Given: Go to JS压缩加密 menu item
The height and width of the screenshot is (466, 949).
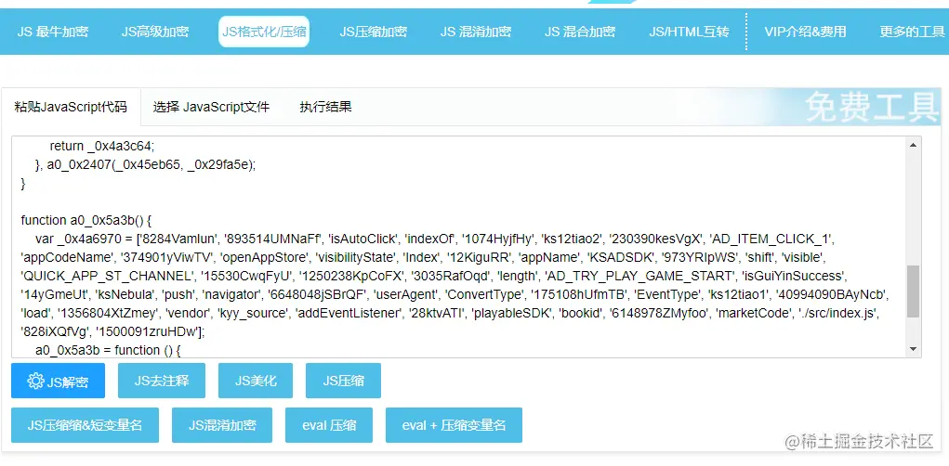Looking at the screenshot, I should point(373,32).
